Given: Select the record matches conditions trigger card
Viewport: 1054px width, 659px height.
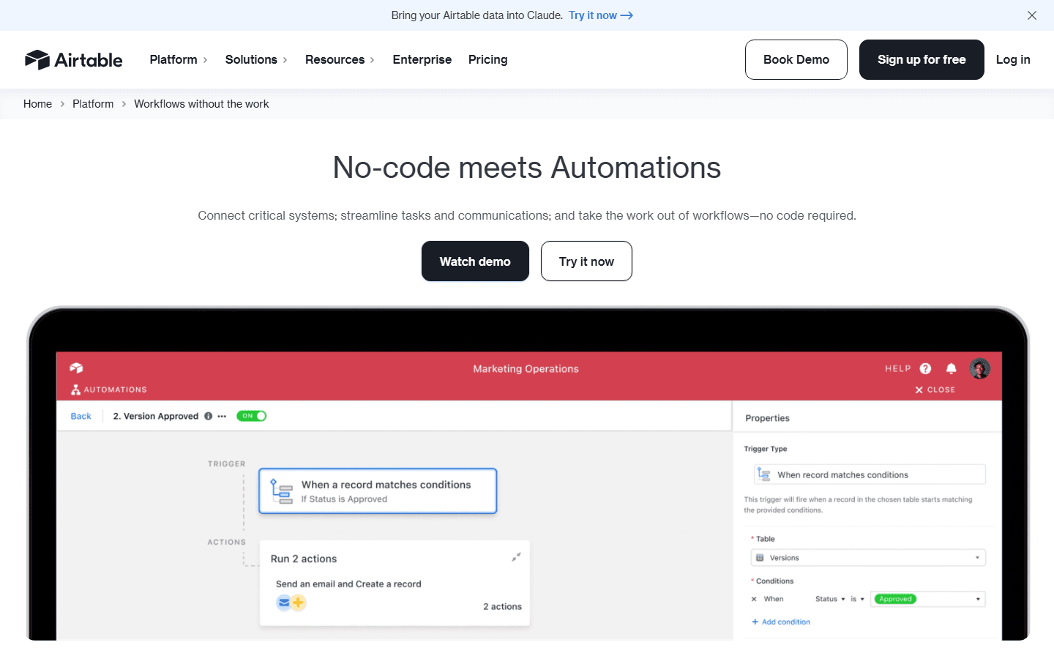Looking at the screenshot, I should coord(378,491).
